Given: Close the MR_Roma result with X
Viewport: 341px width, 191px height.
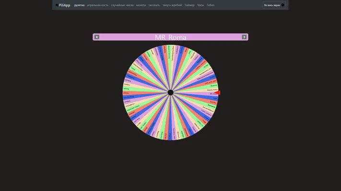Looking at the screenshot, I should coord(97,37).
